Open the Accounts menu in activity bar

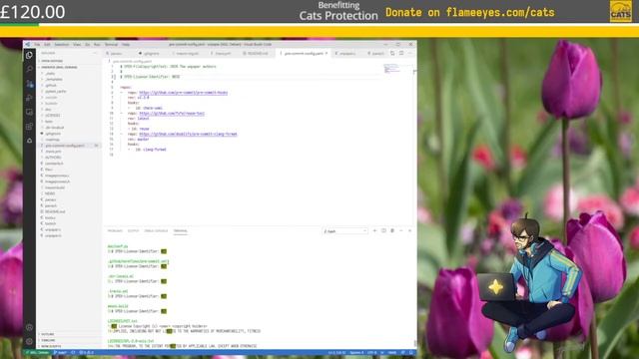tap(29, 327)
